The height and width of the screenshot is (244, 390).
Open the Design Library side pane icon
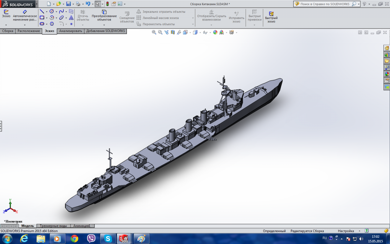click(x=387, y=54)
